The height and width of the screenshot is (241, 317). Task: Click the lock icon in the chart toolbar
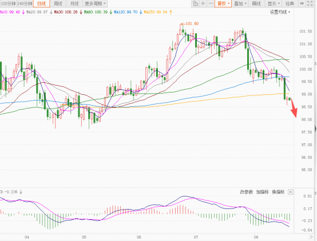pyautogui.click(x=195, y=3)
